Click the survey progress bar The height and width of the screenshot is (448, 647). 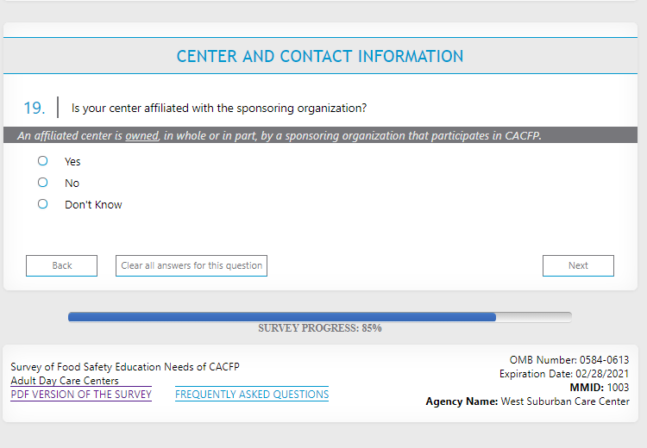click(319, 317)
